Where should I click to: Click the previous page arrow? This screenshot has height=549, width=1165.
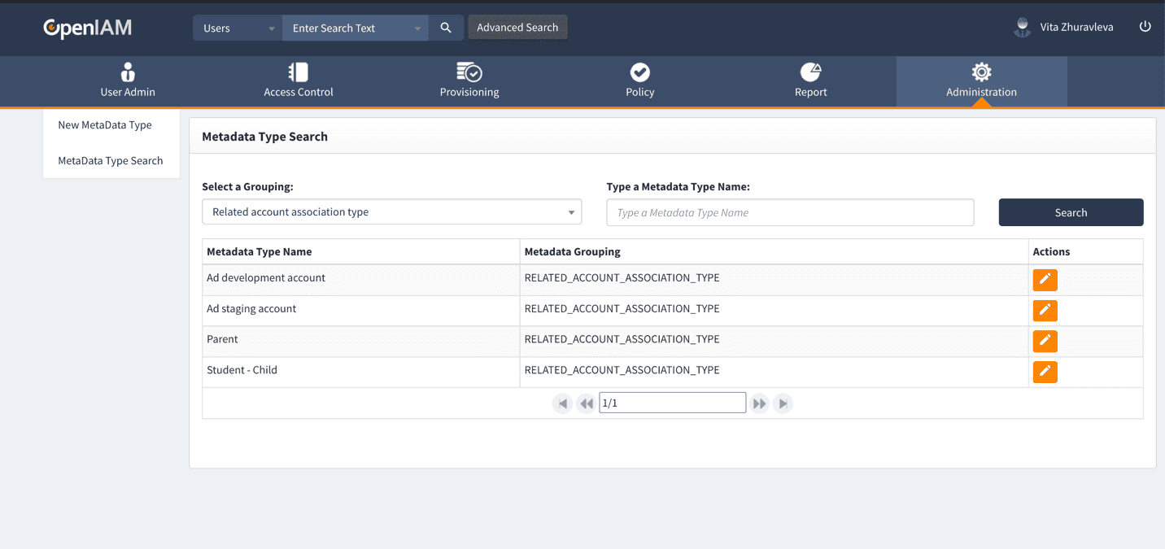pyautogui.click(x=586, y=403)
